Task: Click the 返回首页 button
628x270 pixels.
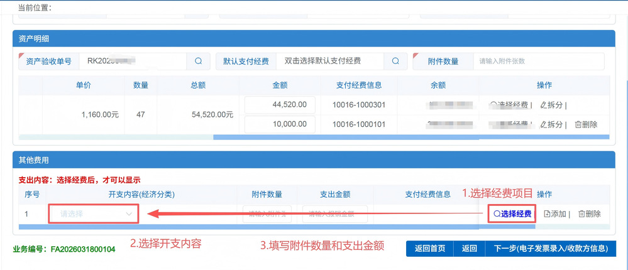Action: coord(430,249)
